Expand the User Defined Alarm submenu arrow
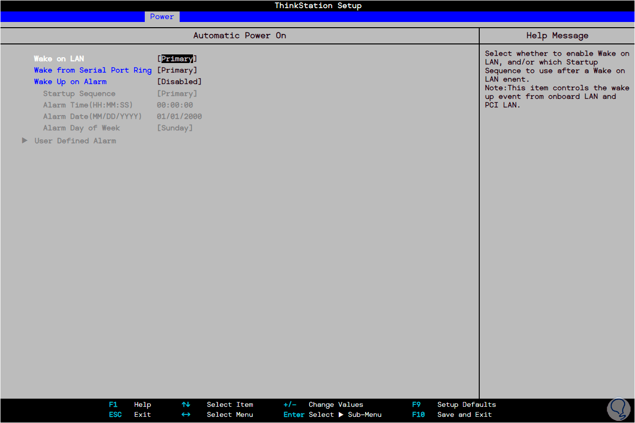Screen dimensions: 635x423 tap(25, 141)
